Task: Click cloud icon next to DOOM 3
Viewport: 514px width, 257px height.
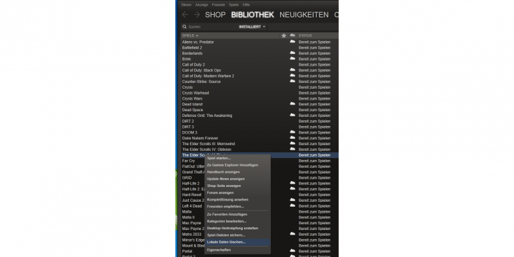Action: 292,132
